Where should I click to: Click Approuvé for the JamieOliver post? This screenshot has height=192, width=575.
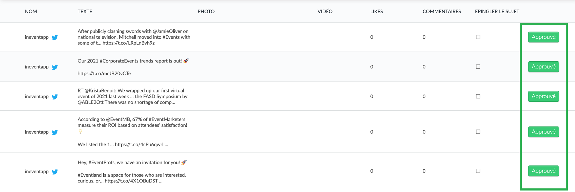point(543,37)
